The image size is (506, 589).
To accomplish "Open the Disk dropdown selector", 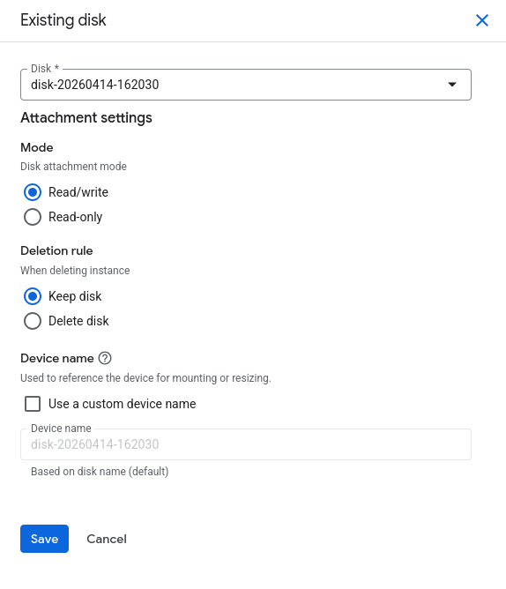I will pos(246,85).
